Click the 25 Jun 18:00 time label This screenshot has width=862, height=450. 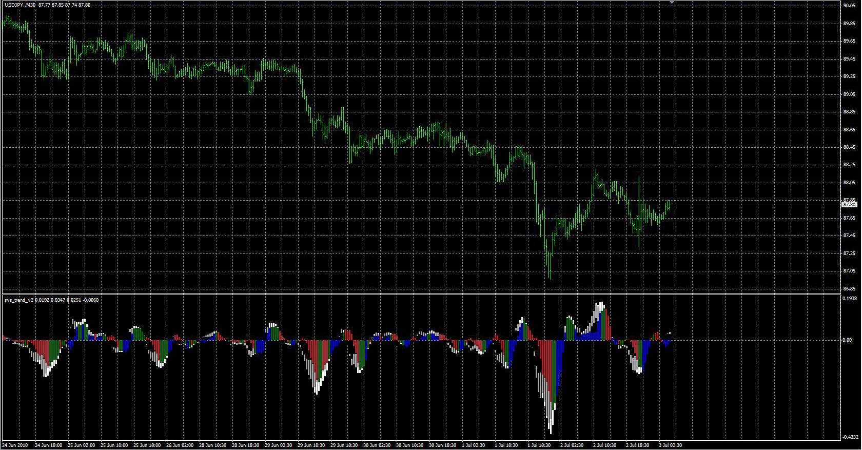coord(147,445)
